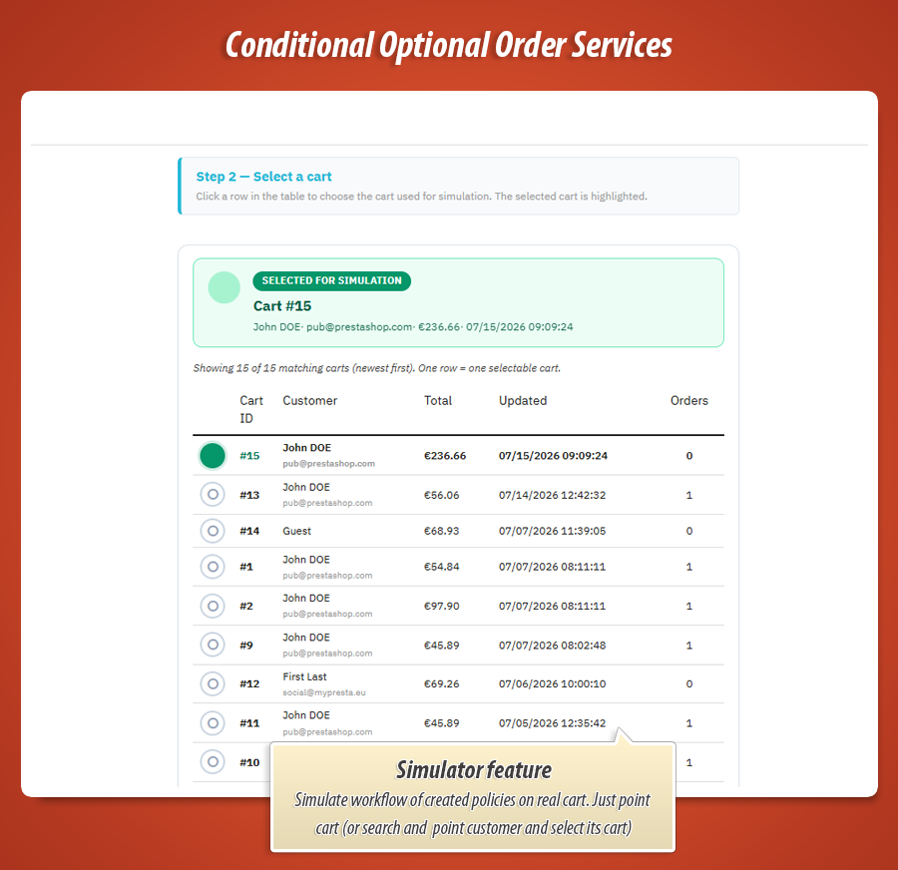The width and height of the screenshot is (898, 870).
Task: Click the Orders column header
Action: [x=688, y=401]
